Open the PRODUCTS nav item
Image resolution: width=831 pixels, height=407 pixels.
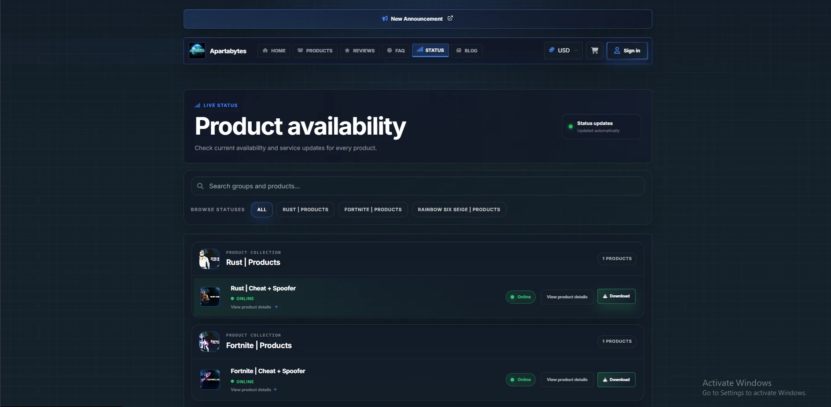pyautogui.click(x=315, y=51)
